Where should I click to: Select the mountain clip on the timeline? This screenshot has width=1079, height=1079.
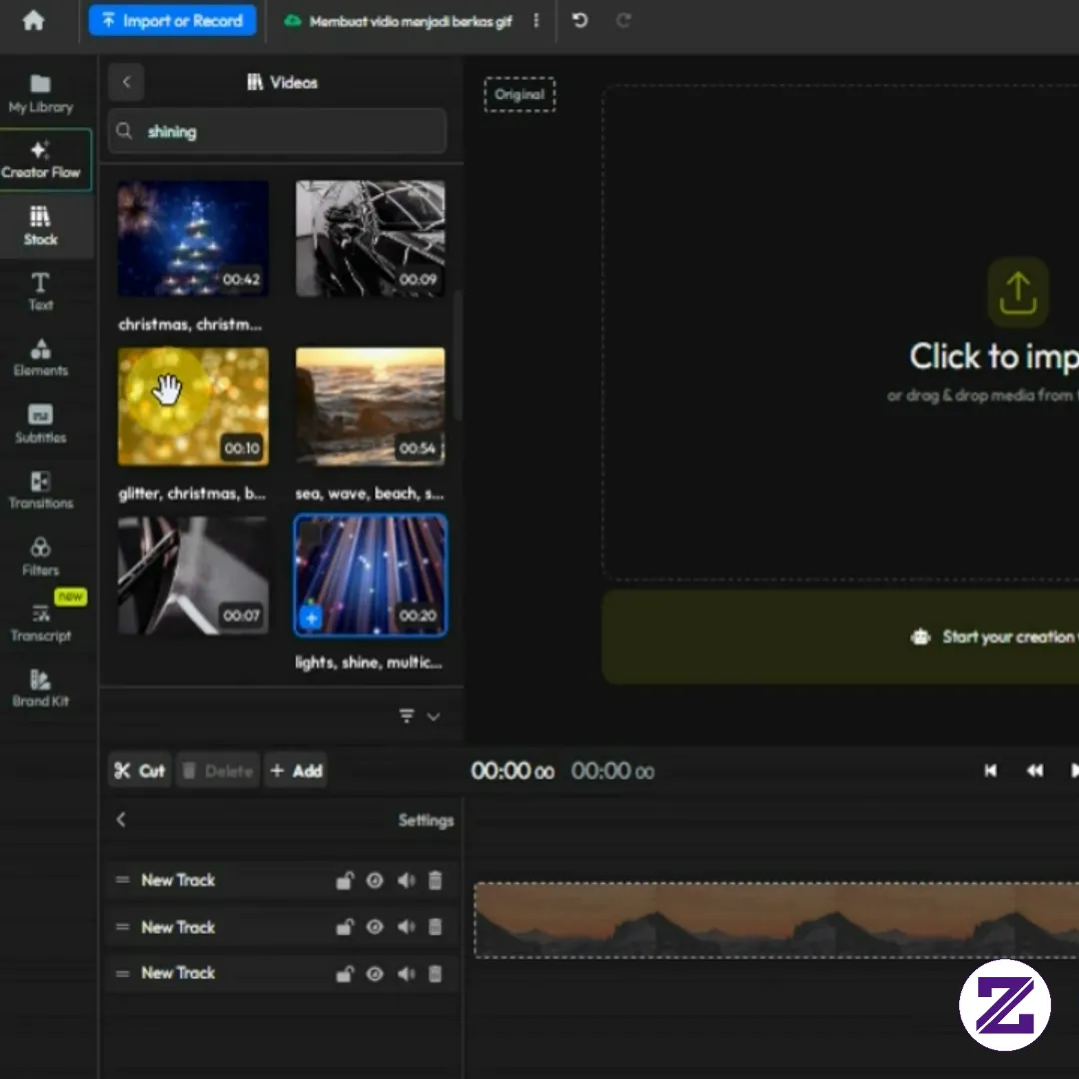[x=776, y=920]
